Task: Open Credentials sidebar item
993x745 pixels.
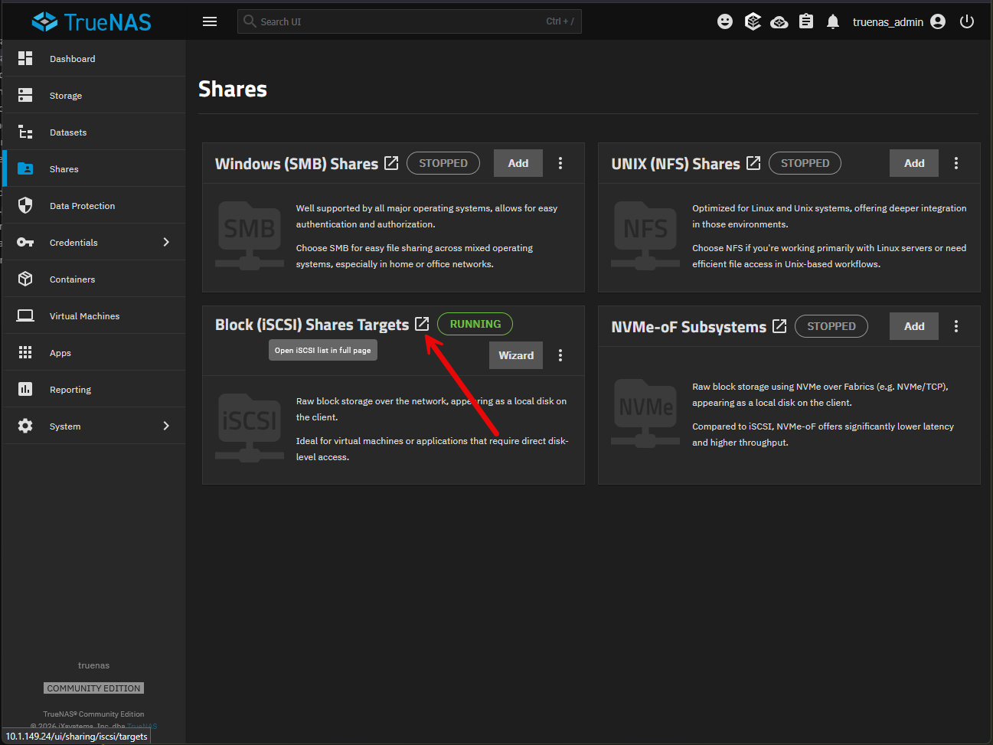Action: [93, 242]
